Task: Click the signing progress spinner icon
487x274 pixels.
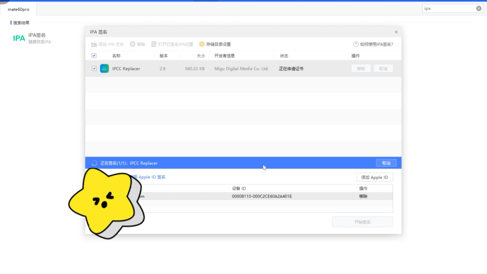Action: (94, 163)
